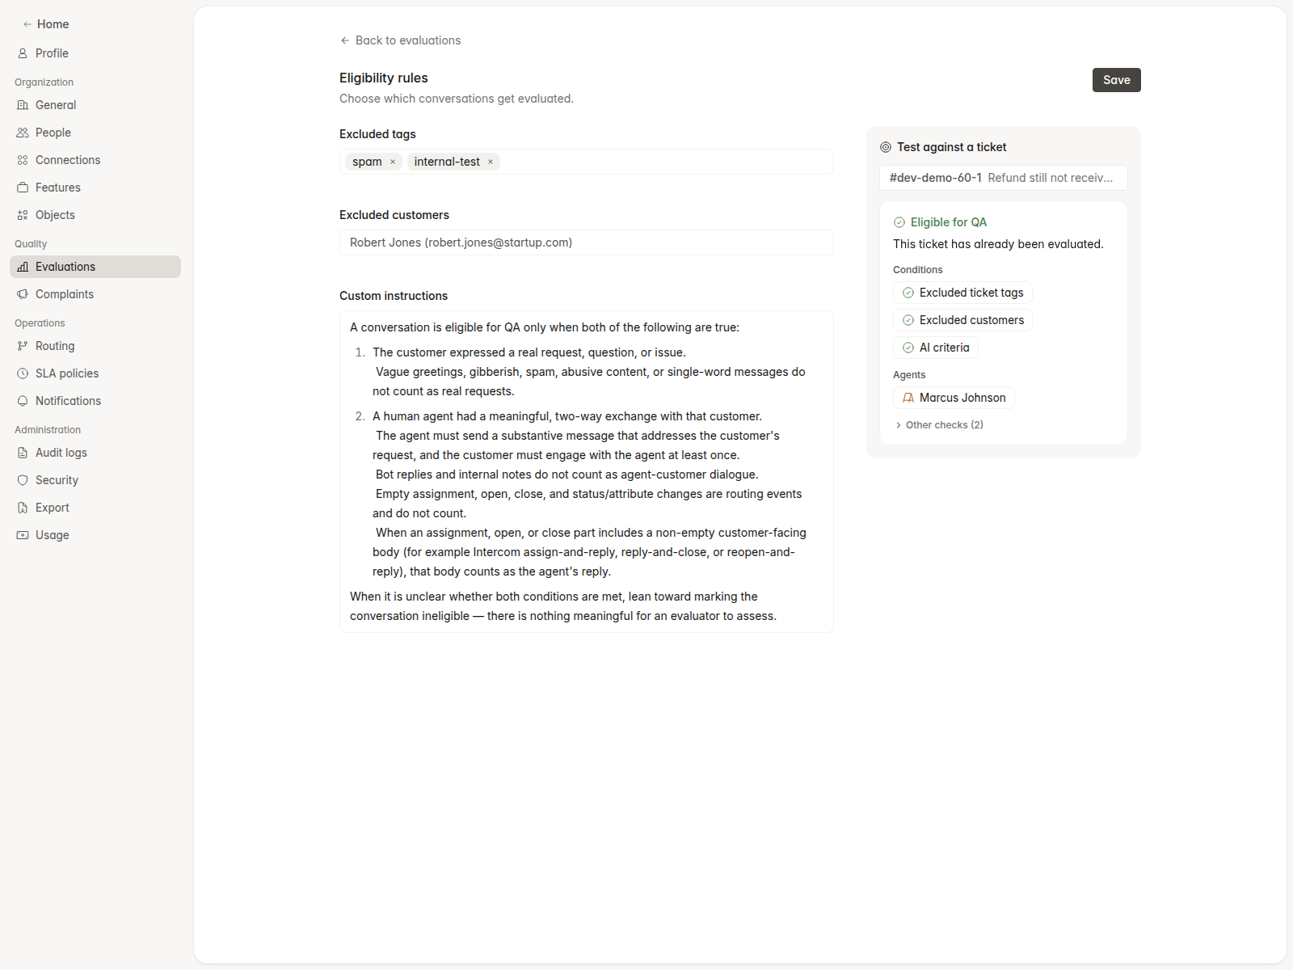Image resolution: width=1293 pixels, height=970 pixels.
Task: Click the Excluded ticket tags condition chip
Action: coord(962,293)
